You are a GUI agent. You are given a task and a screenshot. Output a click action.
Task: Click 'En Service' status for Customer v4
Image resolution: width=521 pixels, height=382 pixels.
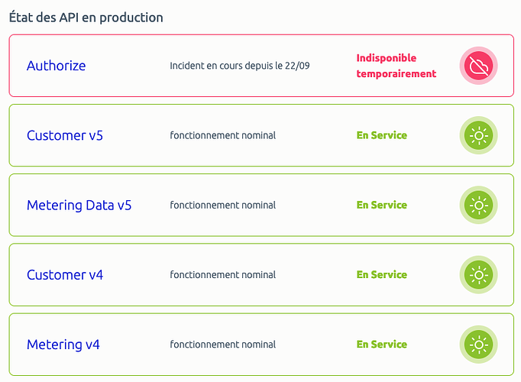click(x=382, y=274)
